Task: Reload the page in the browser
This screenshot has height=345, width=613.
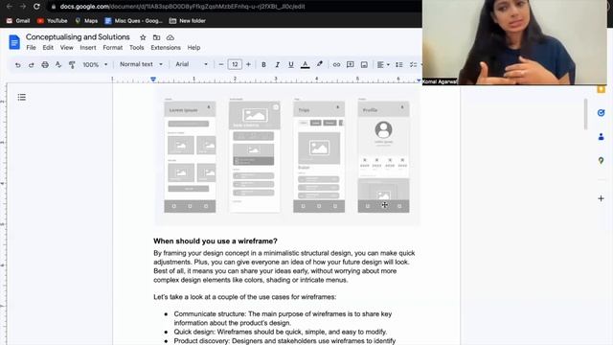Action: (36, 7)
